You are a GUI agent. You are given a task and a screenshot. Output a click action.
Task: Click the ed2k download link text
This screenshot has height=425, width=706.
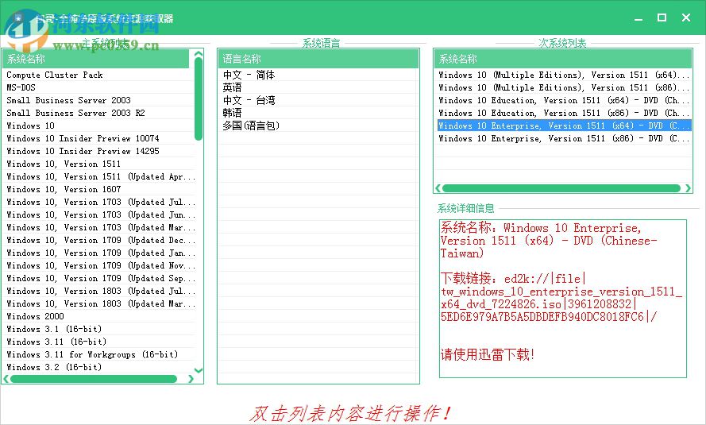click(561, 298)
